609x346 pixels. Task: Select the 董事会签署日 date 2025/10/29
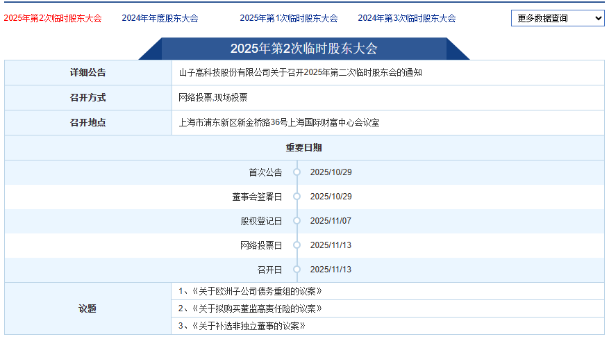click(x=331, y=197)
